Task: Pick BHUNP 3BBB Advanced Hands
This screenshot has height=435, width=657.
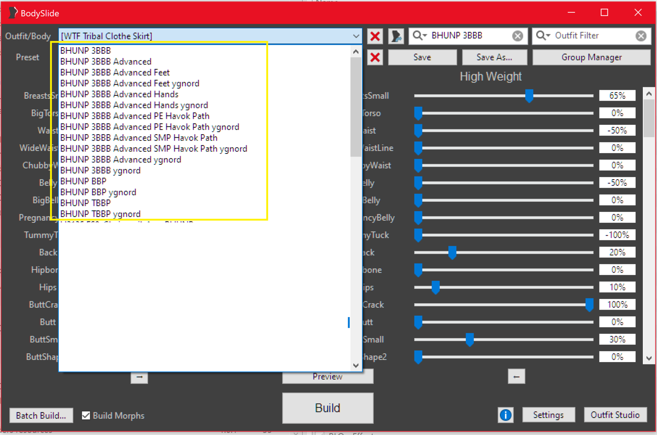Action: coord(119,94)
